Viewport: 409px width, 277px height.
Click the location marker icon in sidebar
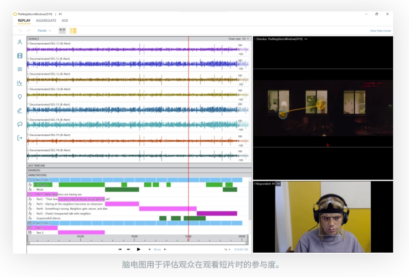tap(20, 96)
